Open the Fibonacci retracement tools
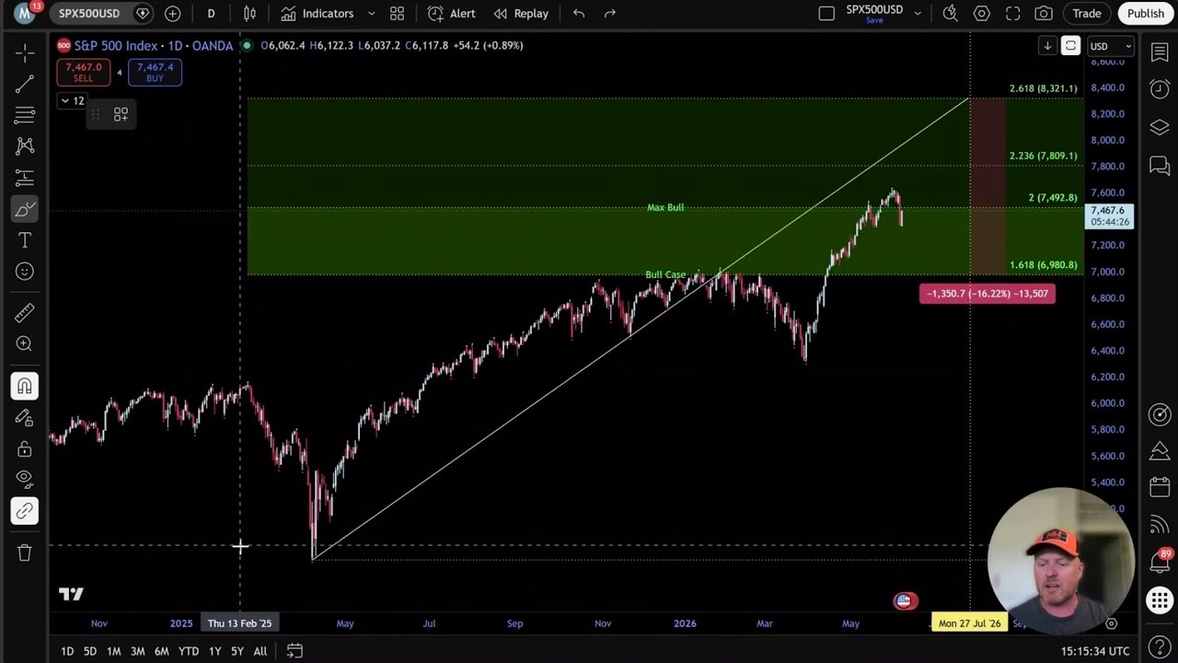Viewport: 1178px width, 663px height. pyautogui.click(x=25, y=115)
